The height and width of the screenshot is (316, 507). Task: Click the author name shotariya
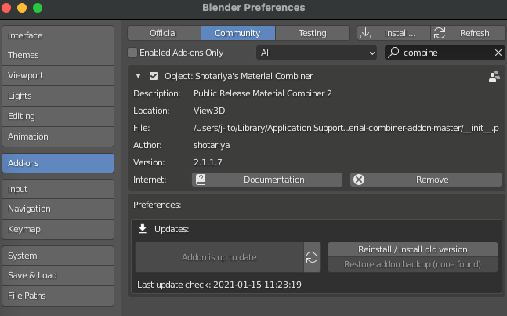(x=212, y=145)
